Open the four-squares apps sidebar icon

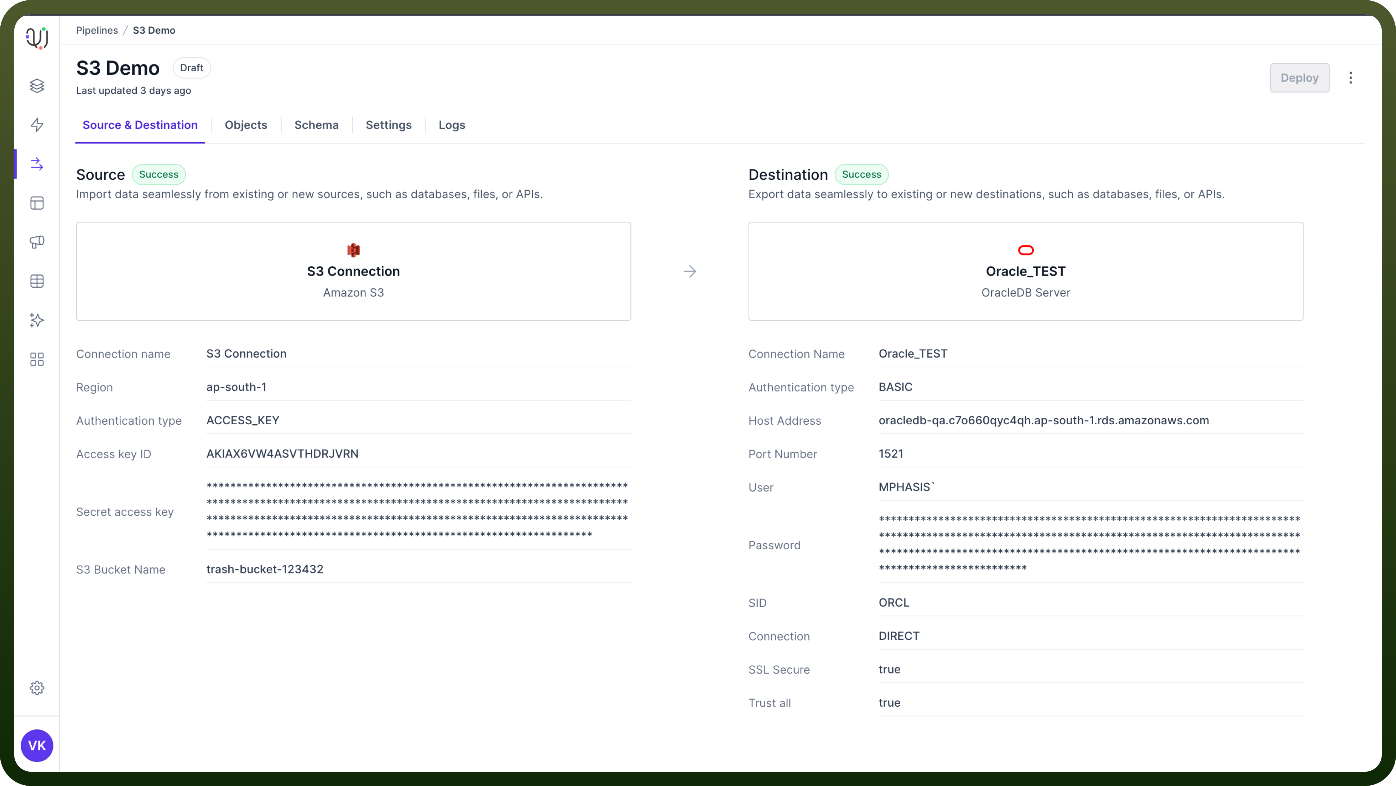(37, 359)
